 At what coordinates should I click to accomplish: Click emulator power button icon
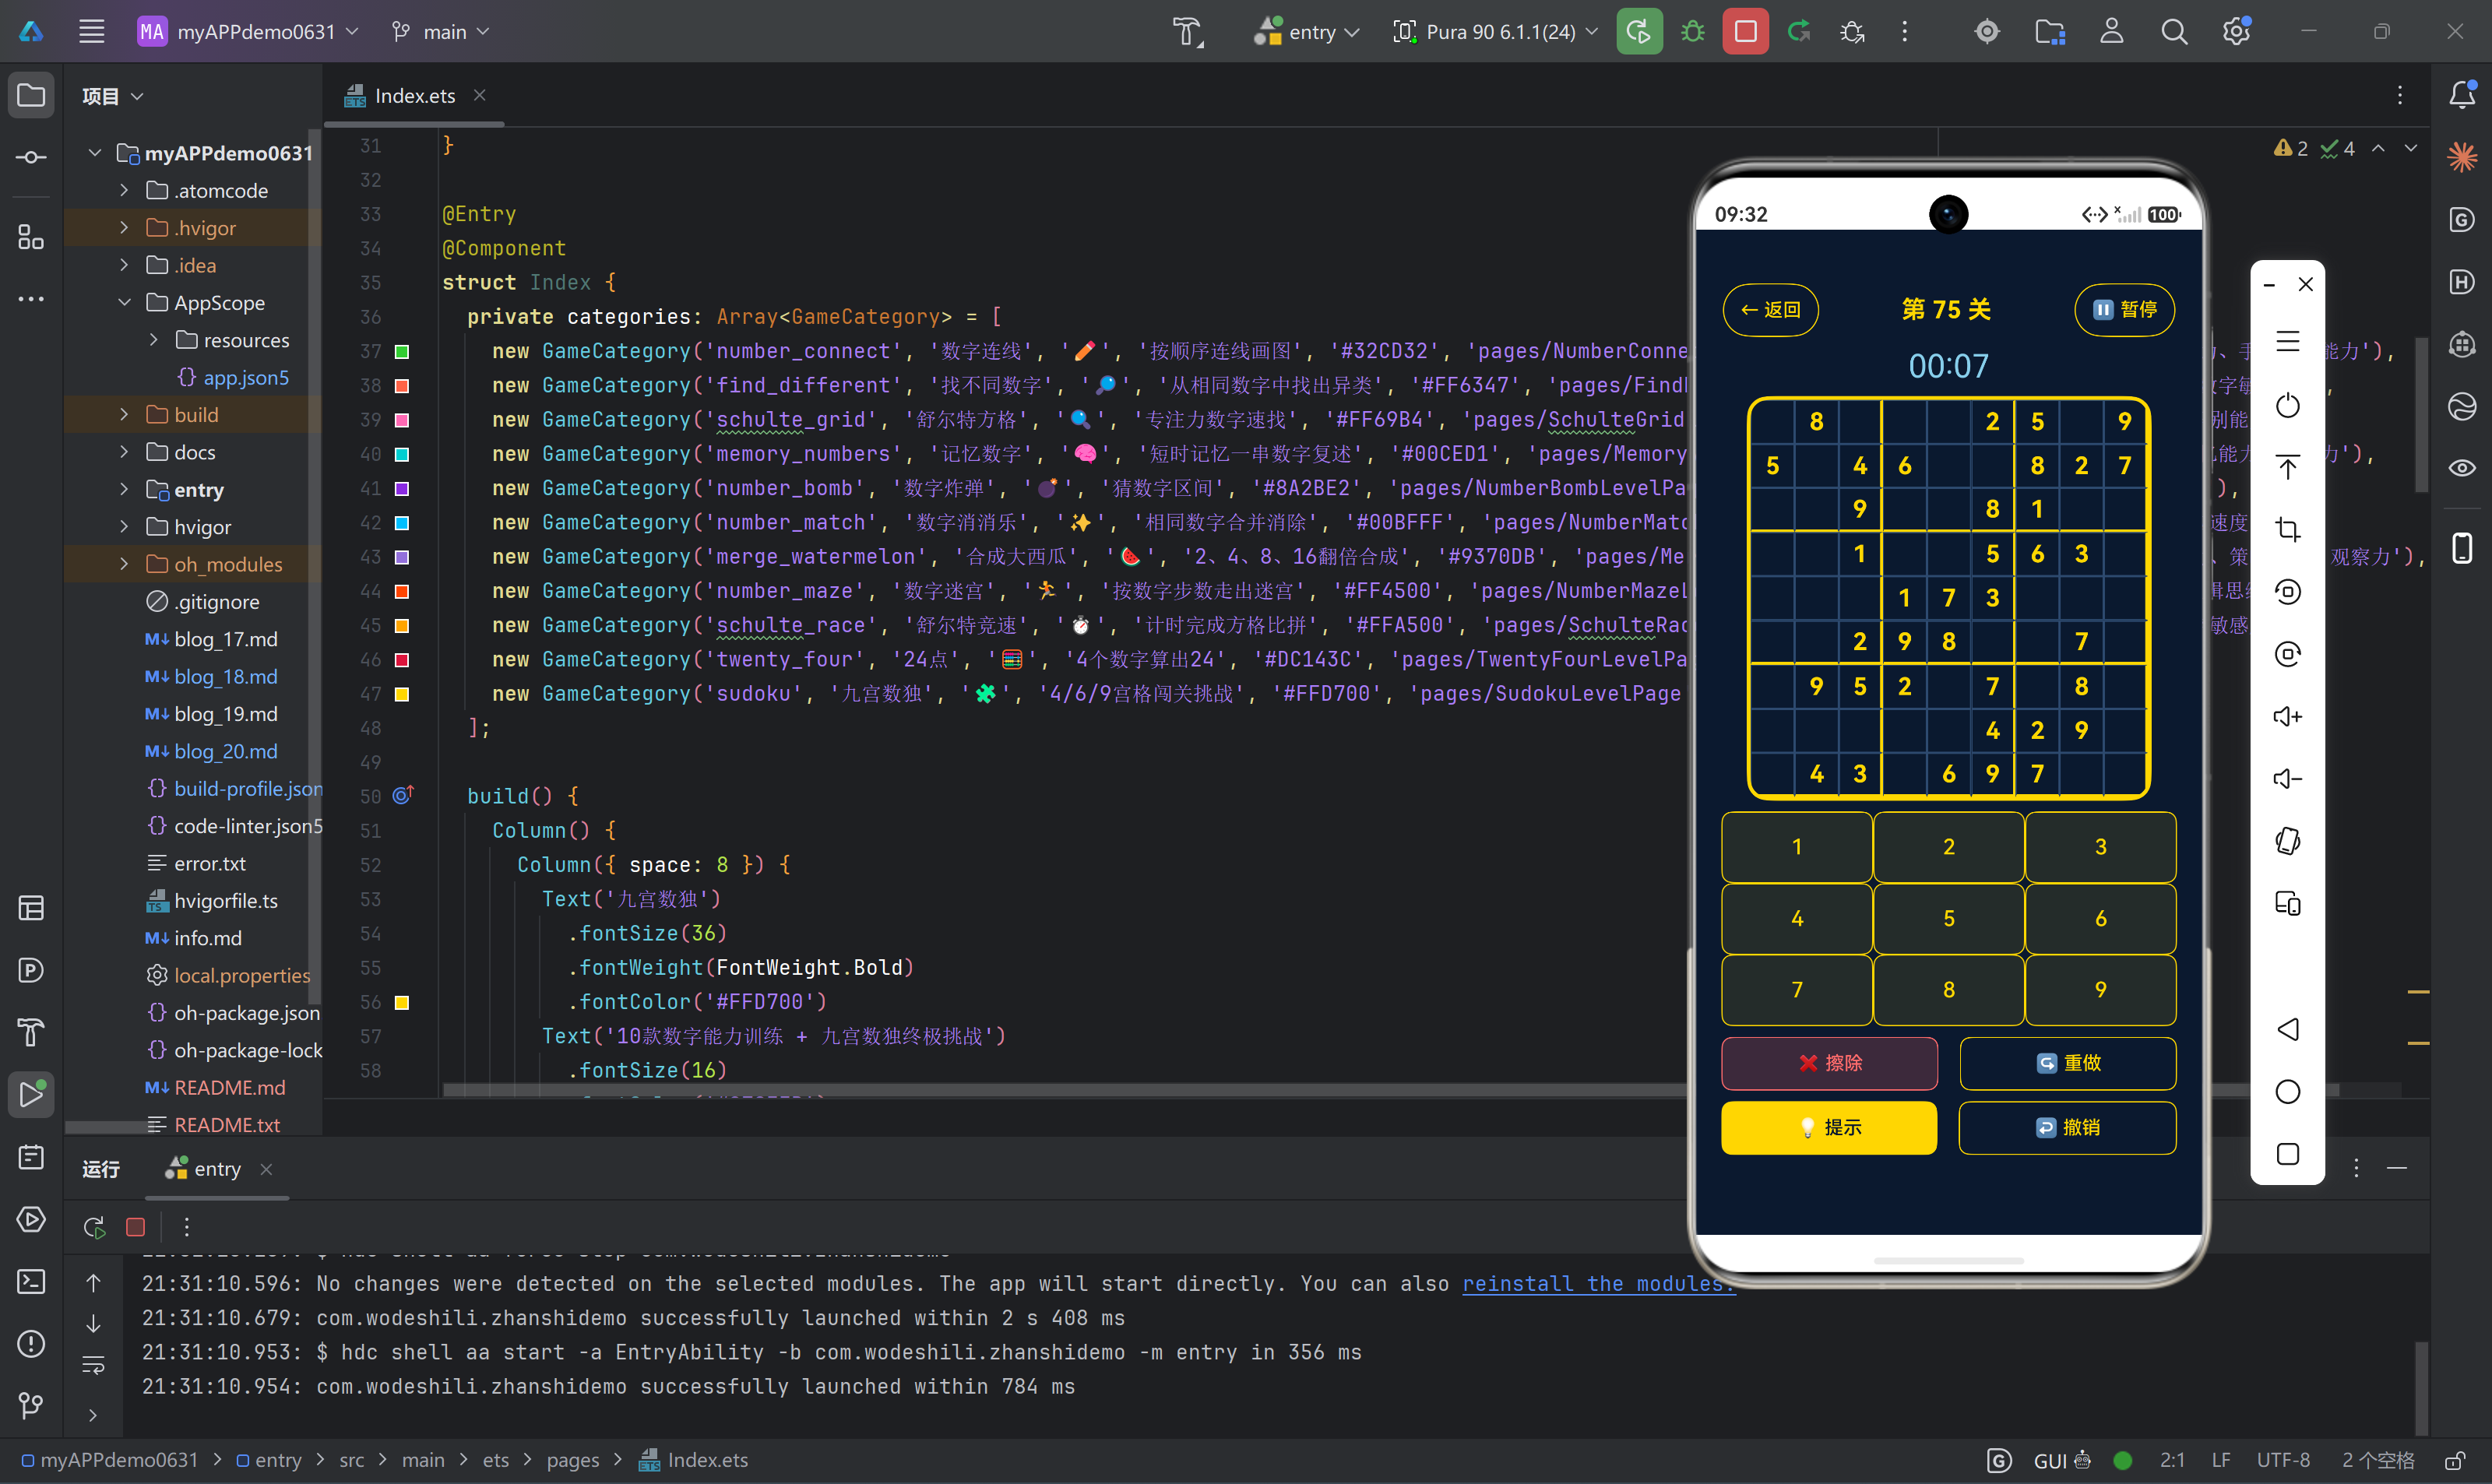coord(2287,405)
